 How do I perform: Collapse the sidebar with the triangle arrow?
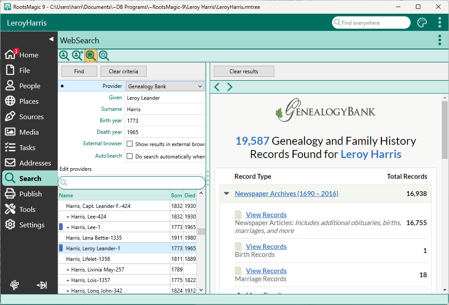pos(51,39)
